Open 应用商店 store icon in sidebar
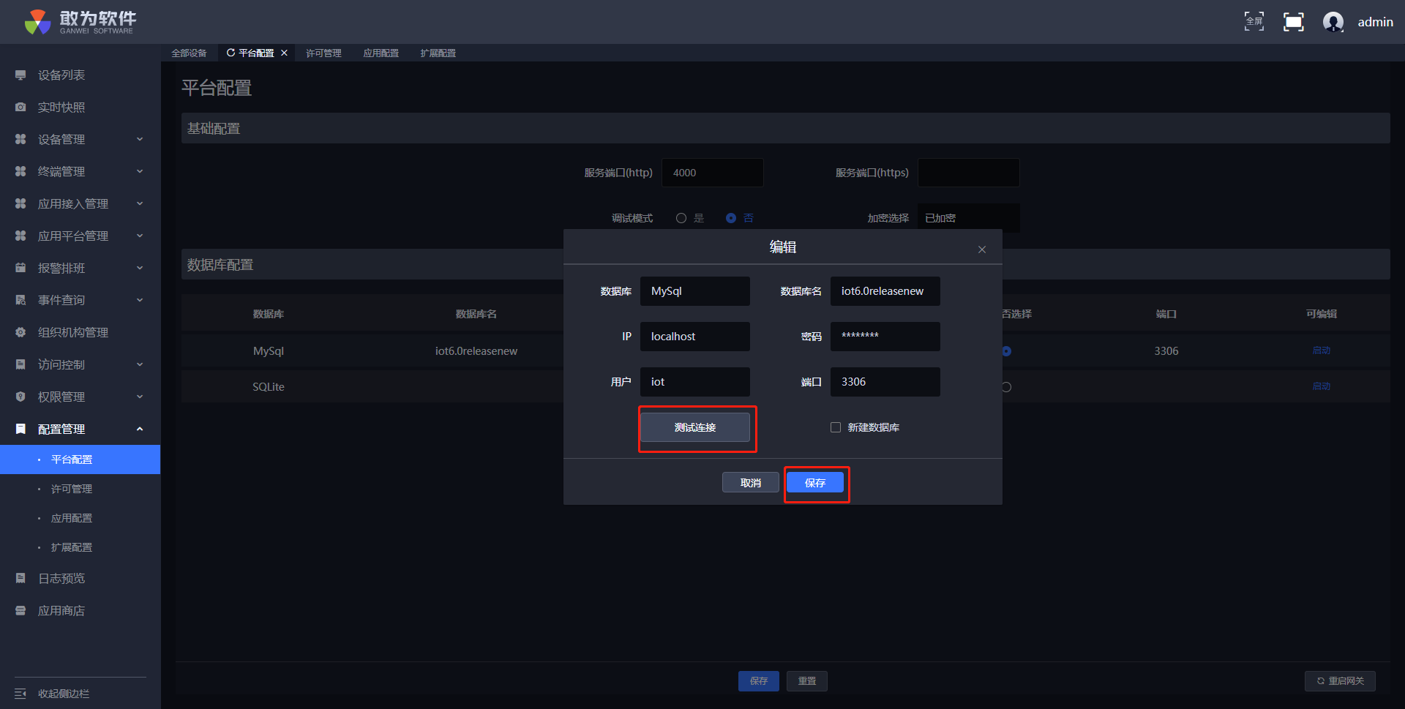 click(x=20, y=610)
